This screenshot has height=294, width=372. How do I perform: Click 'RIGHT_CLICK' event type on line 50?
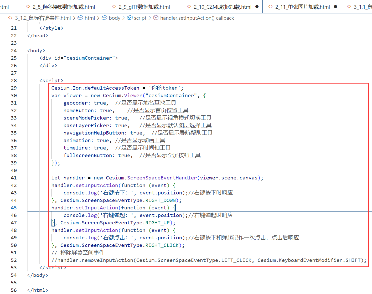tap(162, 245)
